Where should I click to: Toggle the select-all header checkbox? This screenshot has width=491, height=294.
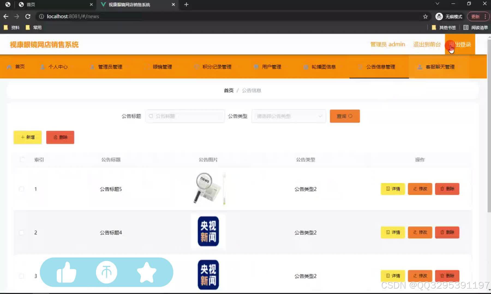[x=22, y=160]
